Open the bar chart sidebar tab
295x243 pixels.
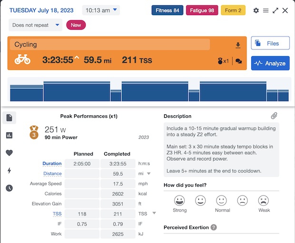pos(10,135)
